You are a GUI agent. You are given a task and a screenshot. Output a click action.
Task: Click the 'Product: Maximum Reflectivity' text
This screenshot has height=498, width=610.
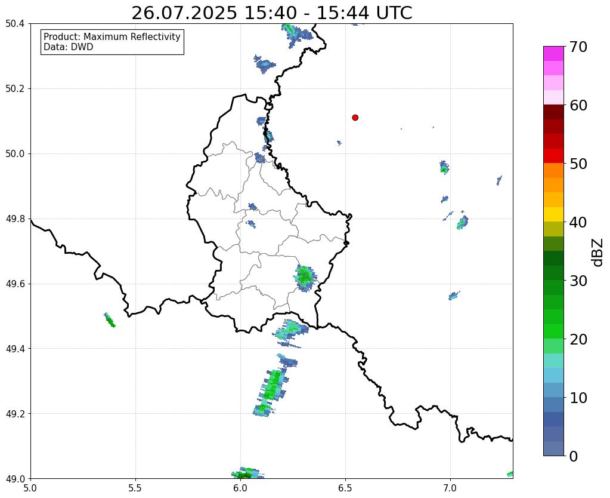coord(112,36)
